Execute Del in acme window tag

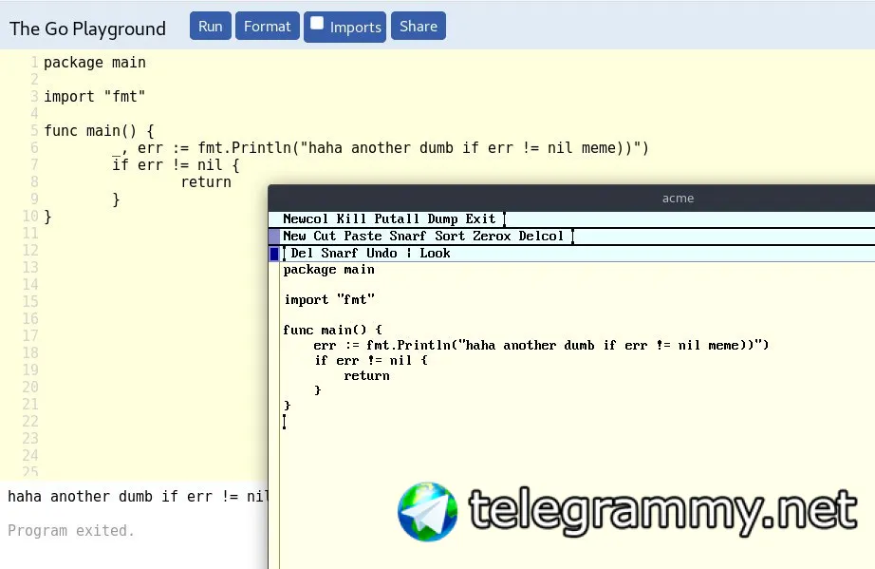click(x=302, y=254)
